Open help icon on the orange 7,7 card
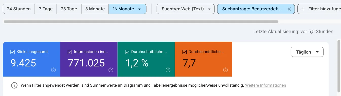The height and width of the screenshot is (96, 341). coord(225,70)
